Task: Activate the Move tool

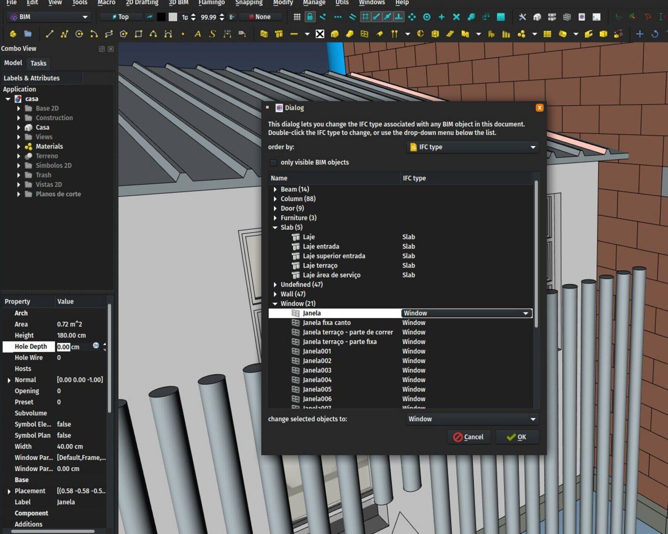Action: tap(639, 34)
